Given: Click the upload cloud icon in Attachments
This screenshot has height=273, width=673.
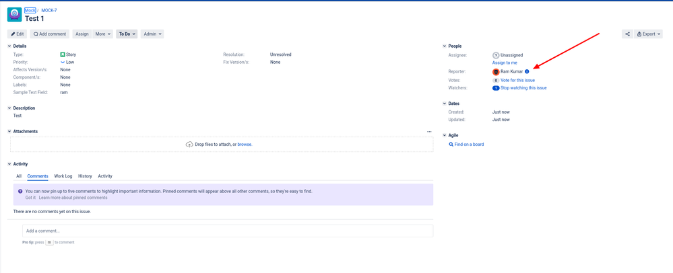Looking at the screenshot, I should click(x=189, y=145).
